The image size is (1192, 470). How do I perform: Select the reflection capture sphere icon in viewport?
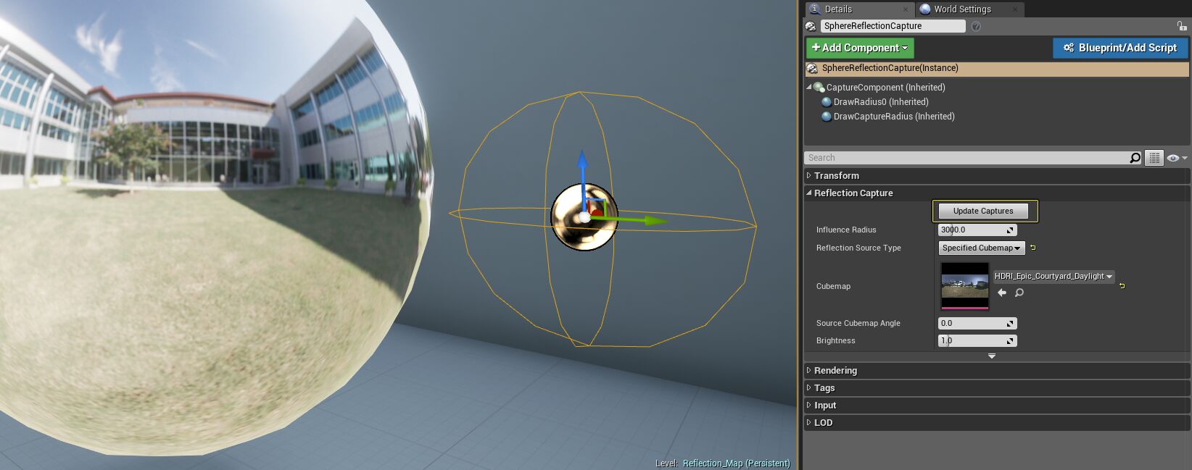[x=584, y=217]
